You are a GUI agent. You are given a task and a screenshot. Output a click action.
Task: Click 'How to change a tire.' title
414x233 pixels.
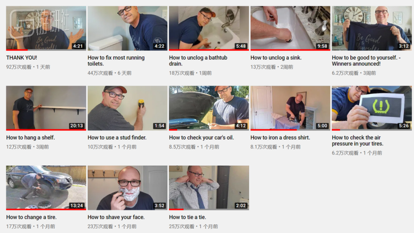[x=31, y=217]
